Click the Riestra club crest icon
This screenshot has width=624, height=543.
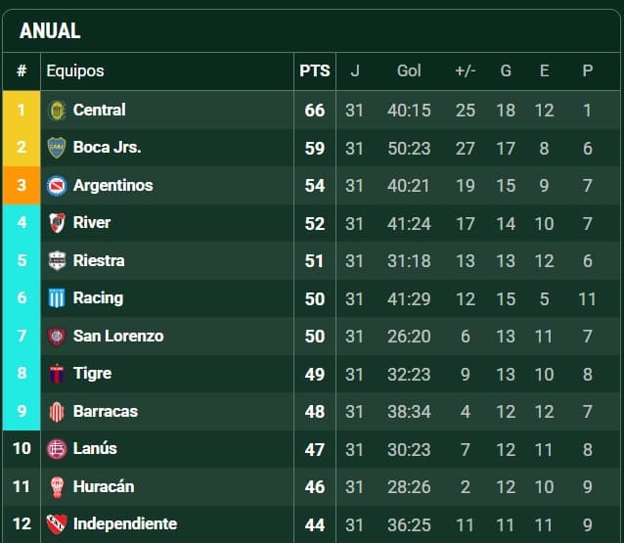coord(57,261)
